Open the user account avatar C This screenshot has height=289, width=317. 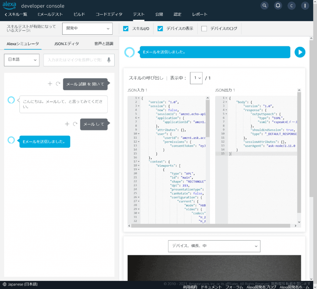coord(292,6)
